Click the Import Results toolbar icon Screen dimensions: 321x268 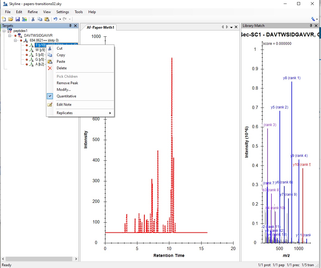[x=24, y=19]
